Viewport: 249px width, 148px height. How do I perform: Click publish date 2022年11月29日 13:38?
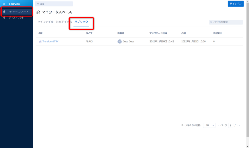194,41
